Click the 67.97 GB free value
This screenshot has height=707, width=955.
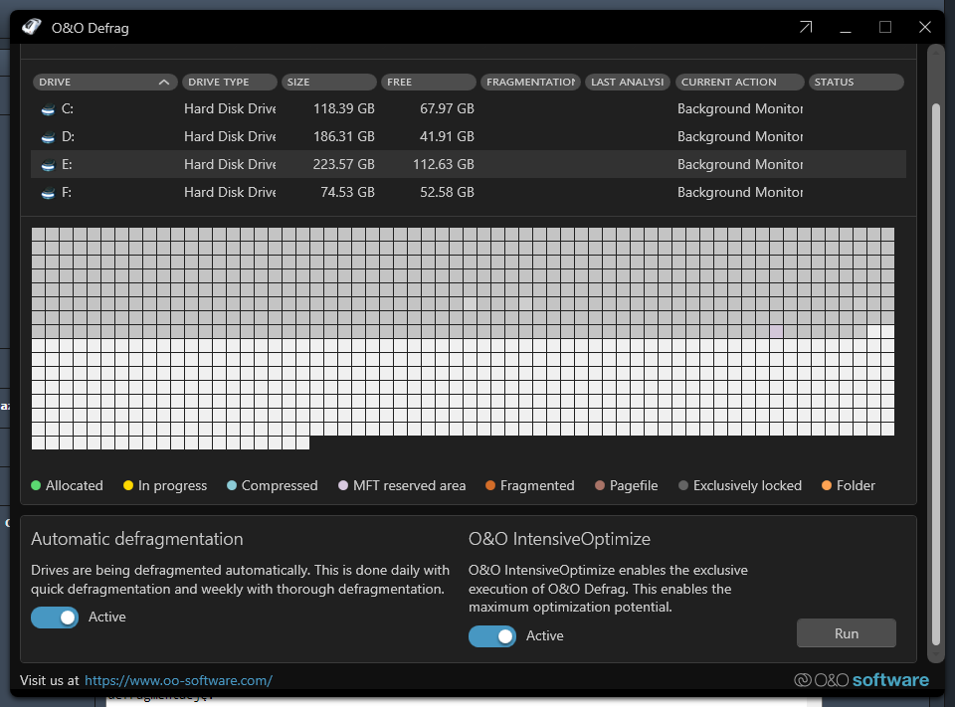point(447,109)
